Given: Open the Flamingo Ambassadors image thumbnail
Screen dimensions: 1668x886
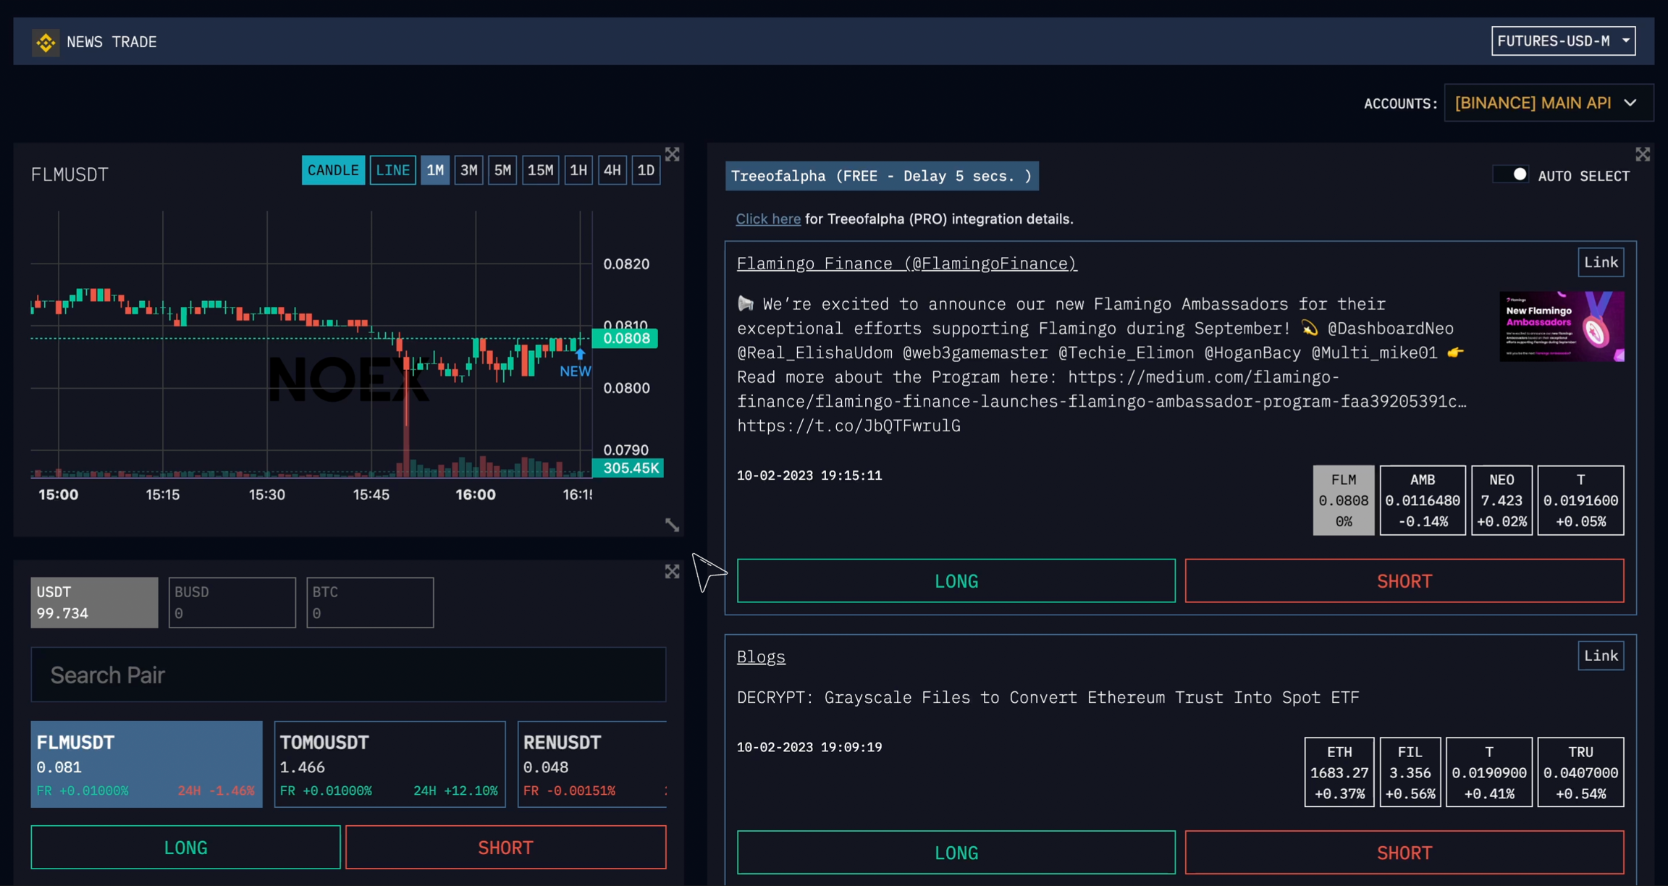Looking at the screenshot, I should coord(1562,326).
